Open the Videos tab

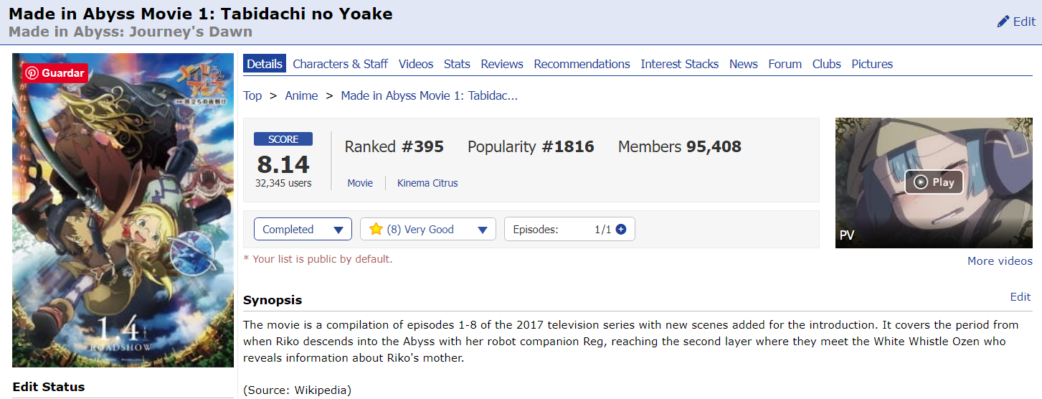coord(416,64)
